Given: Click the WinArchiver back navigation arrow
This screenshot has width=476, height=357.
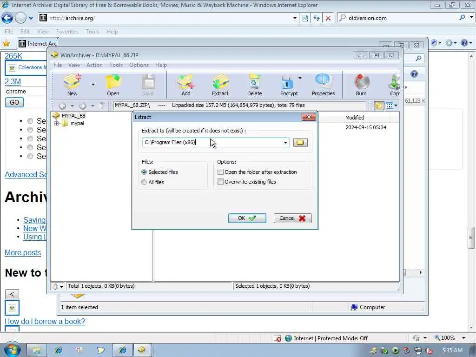Looking at the screenshot, I should 62,106.
